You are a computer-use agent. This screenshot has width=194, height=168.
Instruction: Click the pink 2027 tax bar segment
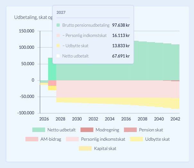tap(52, 83)
